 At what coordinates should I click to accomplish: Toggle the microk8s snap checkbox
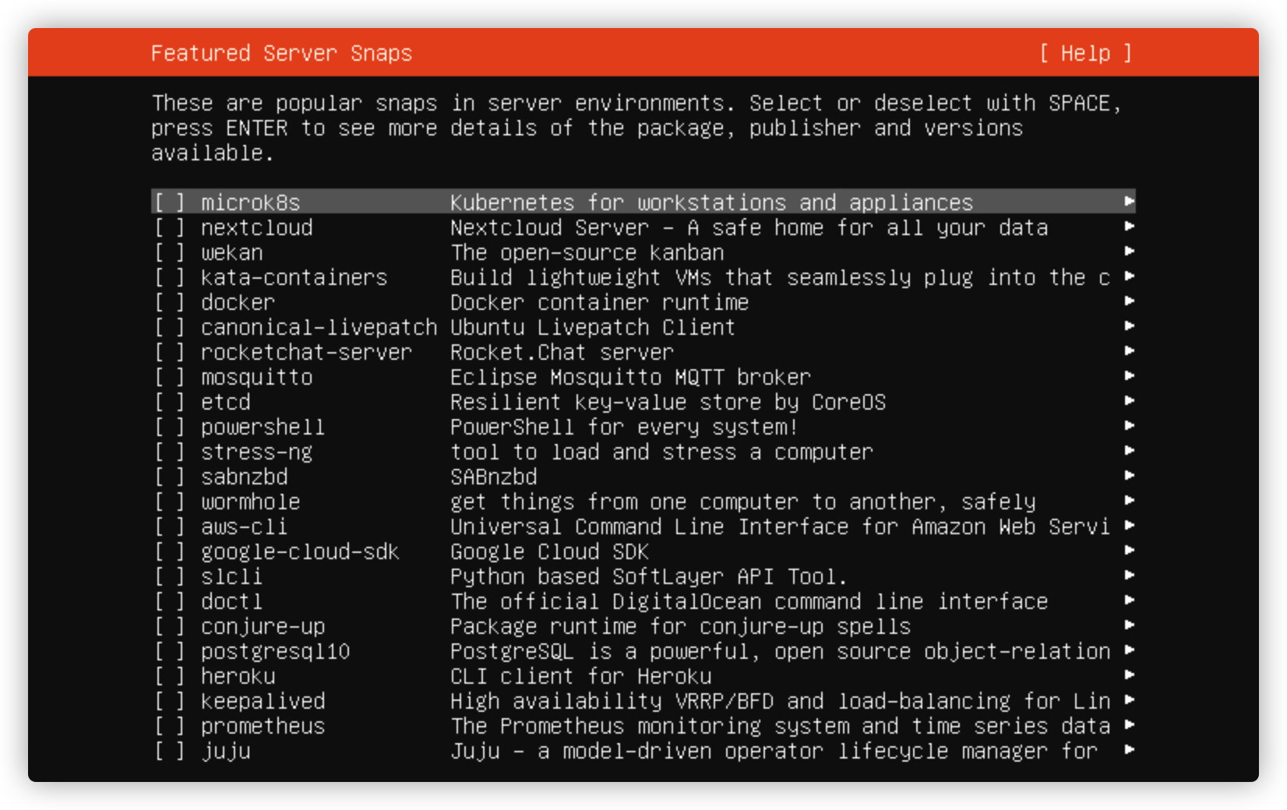[169, 202]
